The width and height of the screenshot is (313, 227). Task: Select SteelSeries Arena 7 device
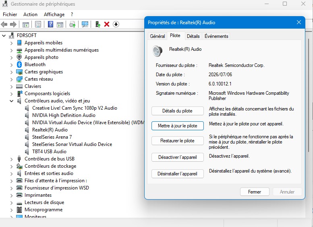click(52, 137)
